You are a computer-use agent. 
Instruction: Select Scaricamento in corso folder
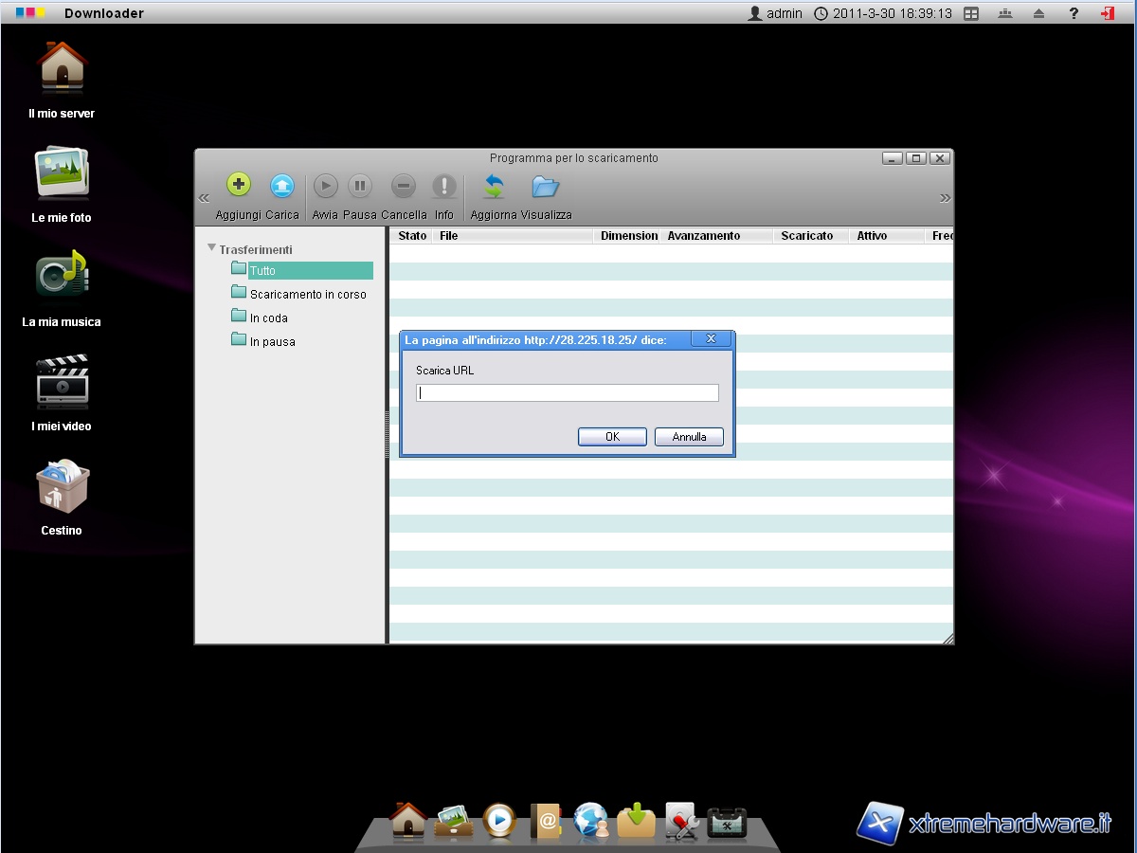(307, 295)
